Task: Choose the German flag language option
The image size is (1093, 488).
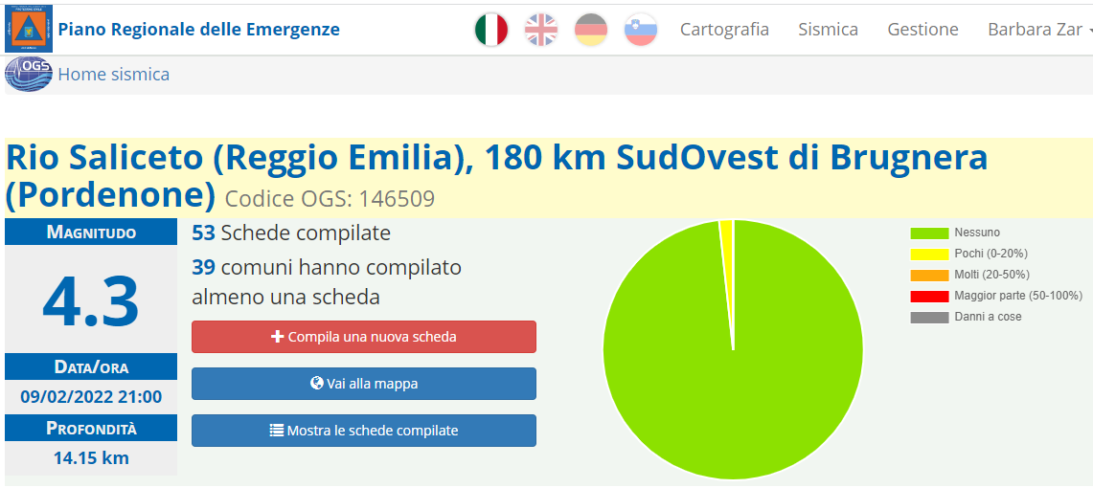Action: [x=591, y=30]
